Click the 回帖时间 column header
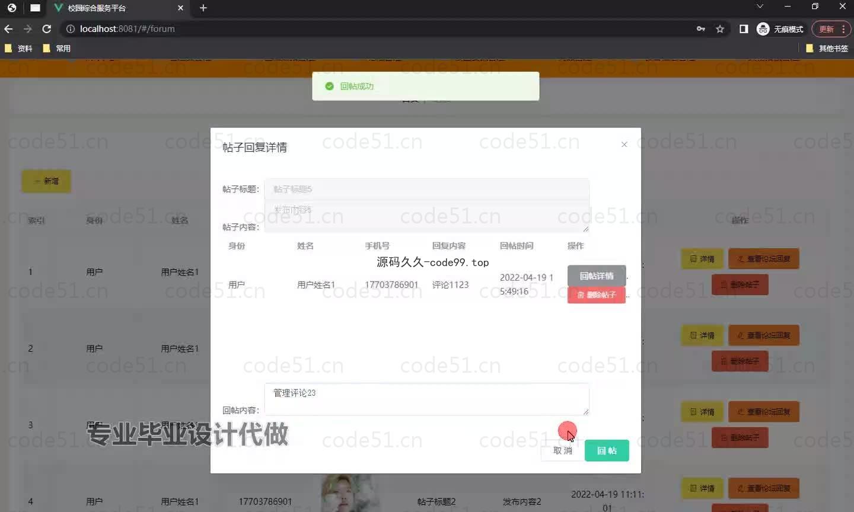This screenshot has height=512, width=854. click(517, 245)
